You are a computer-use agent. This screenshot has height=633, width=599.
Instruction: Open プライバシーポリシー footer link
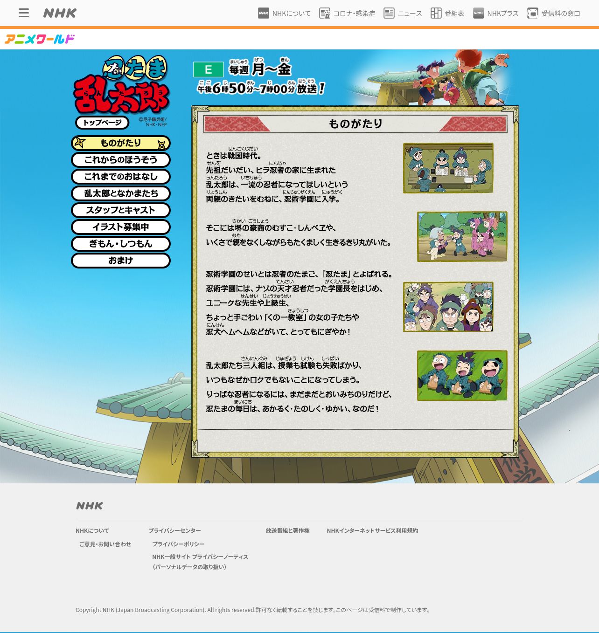[x=178, y=544]
